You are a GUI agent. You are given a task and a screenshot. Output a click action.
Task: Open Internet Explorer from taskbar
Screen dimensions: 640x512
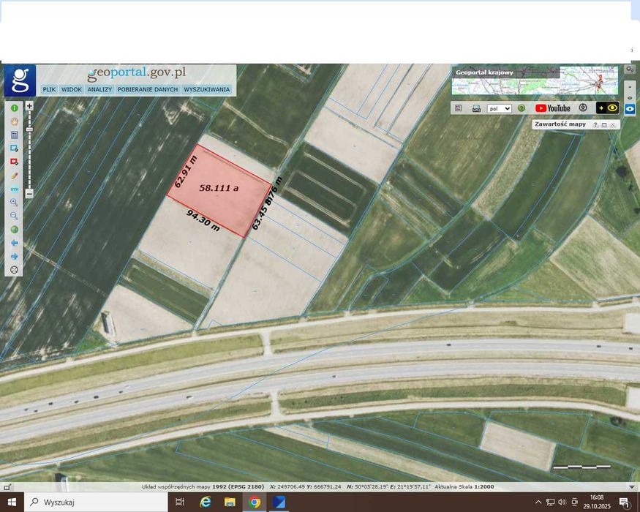pos(205,502)
